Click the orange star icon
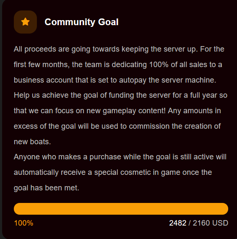The height and width of the screenshot is (239, 237). (x=25, y=22)
